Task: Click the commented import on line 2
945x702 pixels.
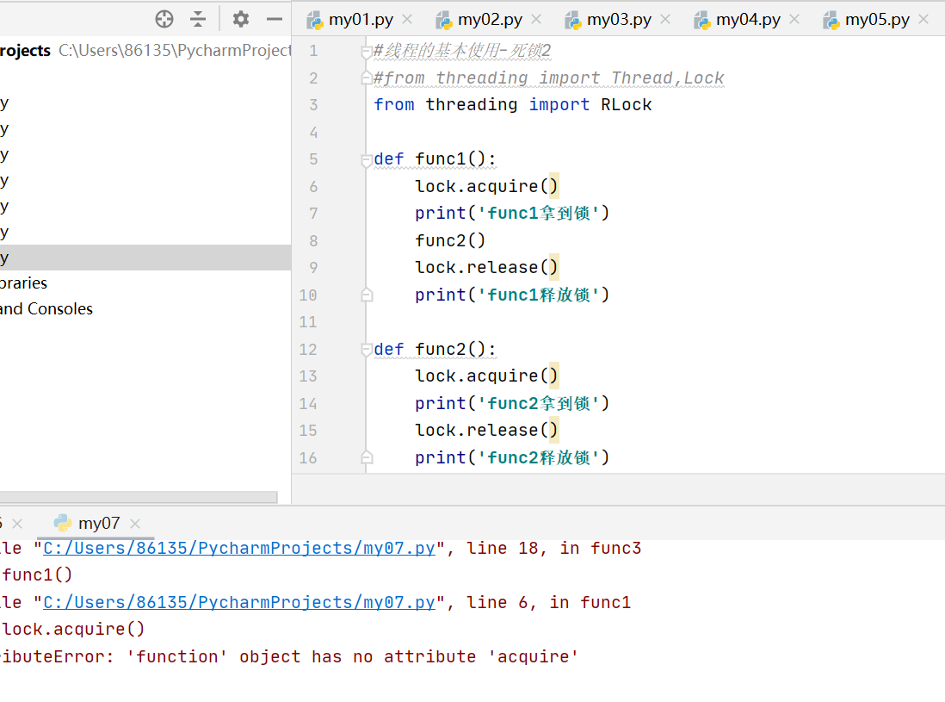Action: click(x=548, y=78)
